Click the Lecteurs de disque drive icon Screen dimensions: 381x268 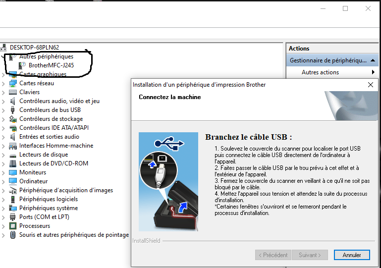(13, 155)
